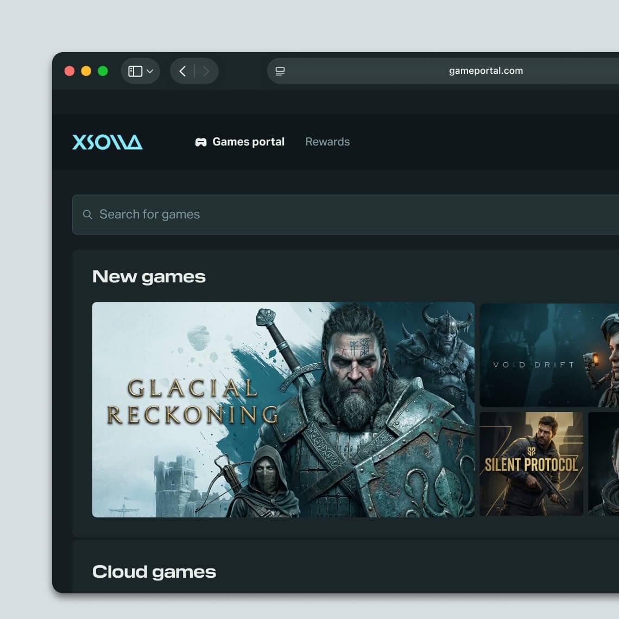Click the Cloud games section heading

[154, 572]
